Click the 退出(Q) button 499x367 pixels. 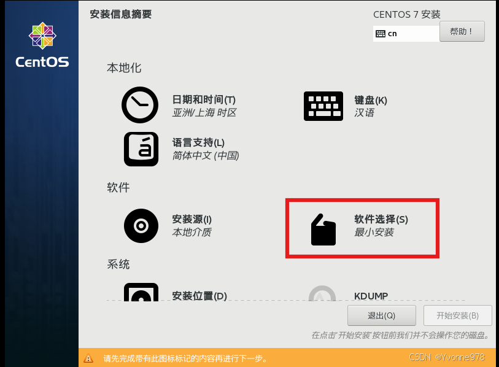[382, 315]
